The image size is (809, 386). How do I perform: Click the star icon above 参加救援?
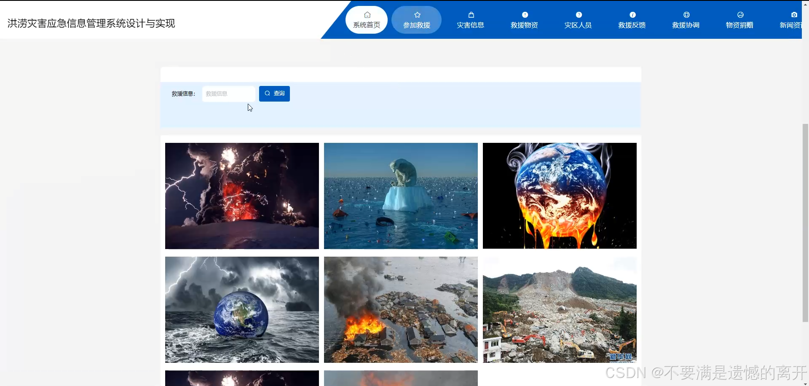pos(417,15)
